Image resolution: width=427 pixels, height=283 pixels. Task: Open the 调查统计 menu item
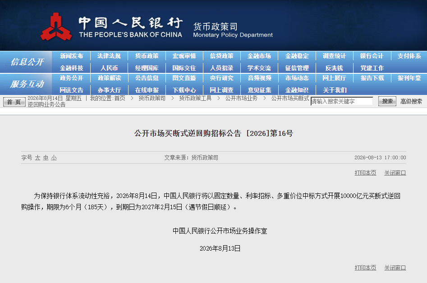point(334,56)
